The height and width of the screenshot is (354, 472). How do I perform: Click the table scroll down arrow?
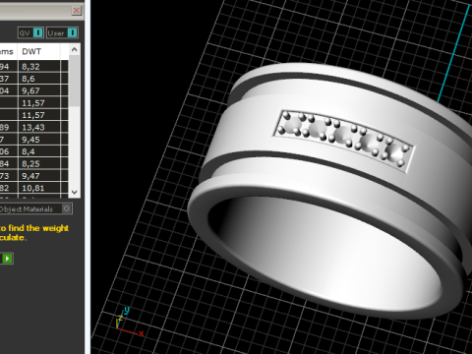pos(75,192)
